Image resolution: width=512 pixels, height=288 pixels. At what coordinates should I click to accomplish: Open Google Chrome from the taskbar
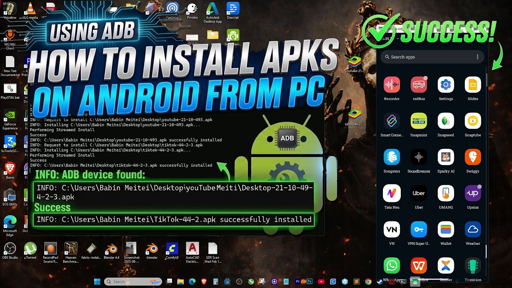pos(368,282)
